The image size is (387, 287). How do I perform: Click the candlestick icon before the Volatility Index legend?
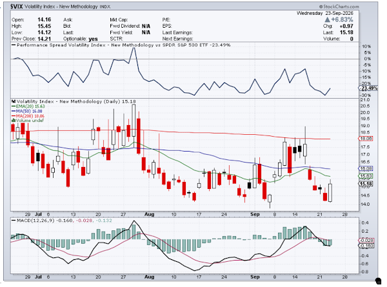click(x=14, y=101)
